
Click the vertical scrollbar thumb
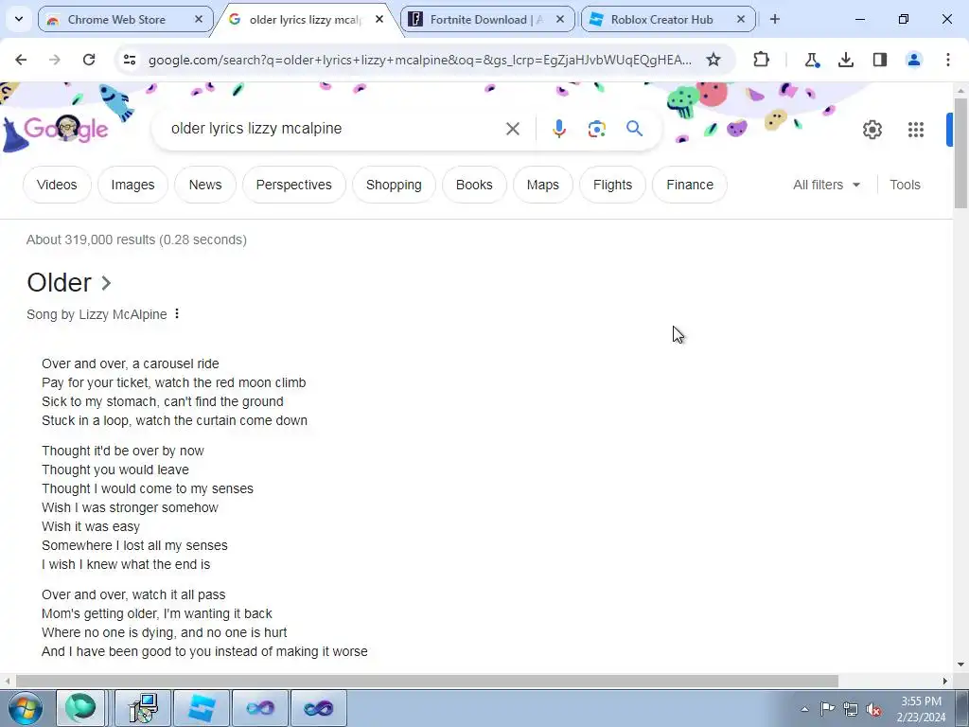(x=960, y=152)
